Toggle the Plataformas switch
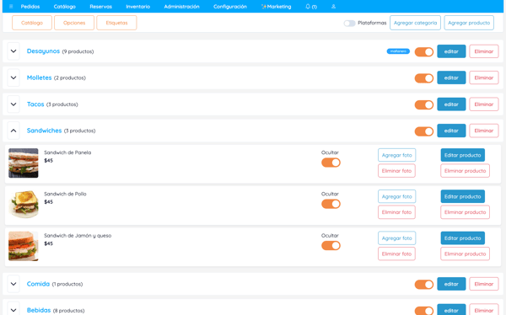The image size is (506, 315). (x=349, y=24)
